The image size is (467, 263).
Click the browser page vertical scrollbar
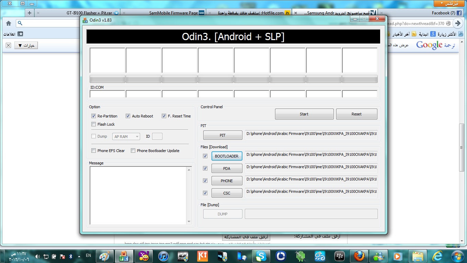(x=462, y=147)
